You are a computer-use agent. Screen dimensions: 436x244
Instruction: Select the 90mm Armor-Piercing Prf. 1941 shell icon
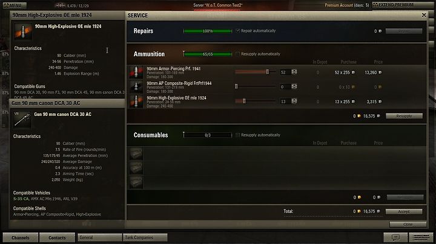pyautogui.click(x=136, y=72)
